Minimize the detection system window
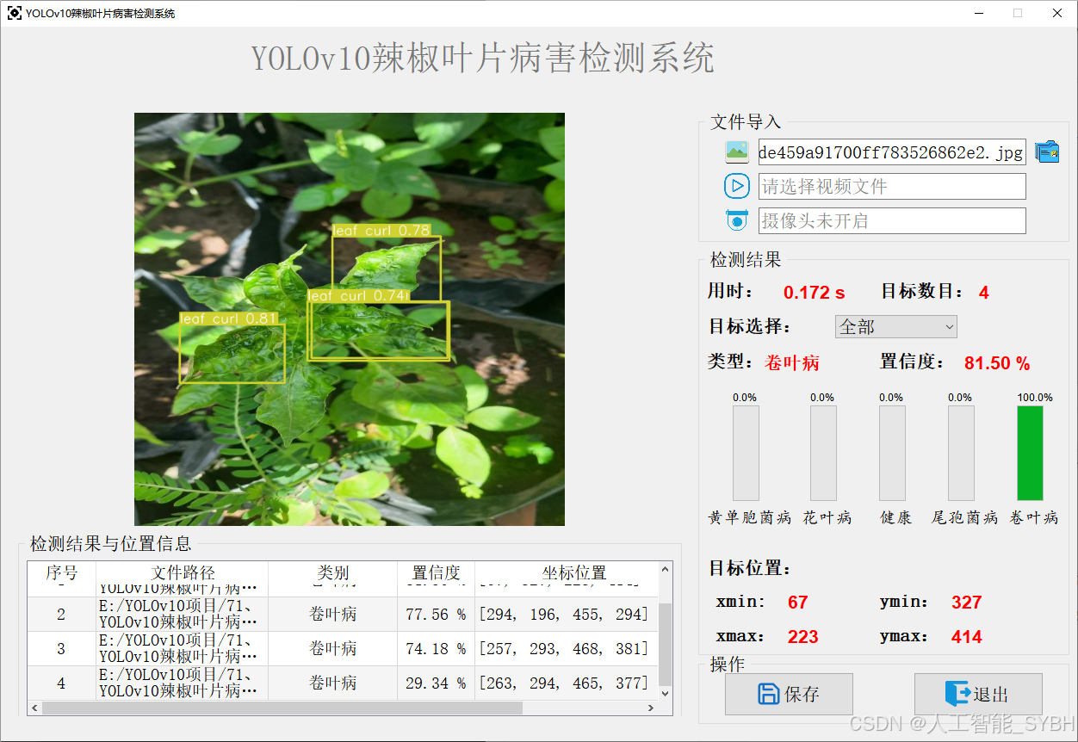This screenshot has width=1078, height=742. [979, 13]
